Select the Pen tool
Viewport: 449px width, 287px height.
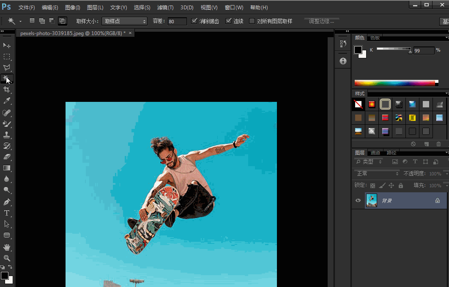click(7, 202)
